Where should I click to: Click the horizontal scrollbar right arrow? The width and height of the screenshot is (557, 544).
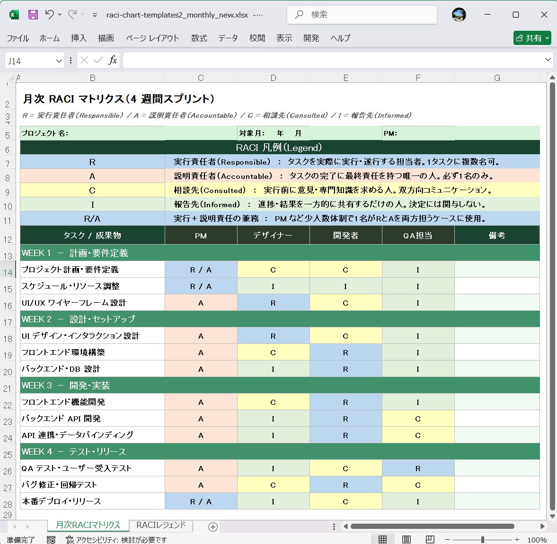coord(542,526)
